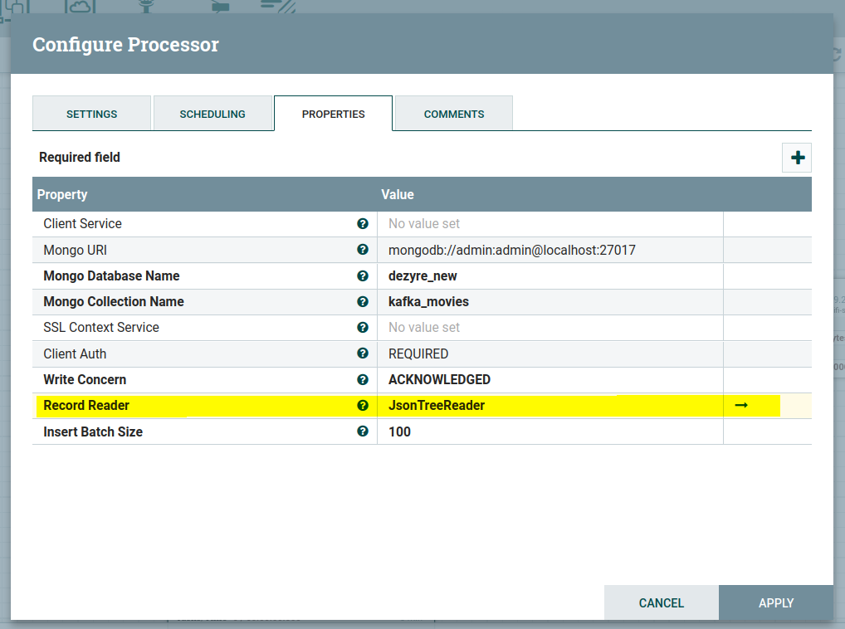The height and width of the screenshot is (629, 845).
Task: Click help icon next to Mongo URI
Action: pyautogui.click(x=363, y=250)
